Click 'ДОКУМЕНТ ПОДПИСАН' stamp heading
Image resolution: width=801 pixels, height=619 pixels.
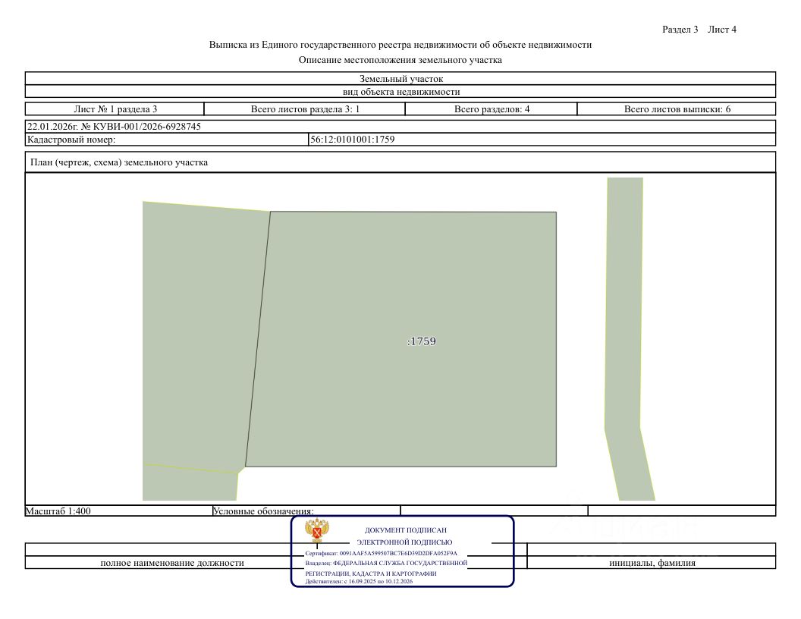tap(406, 530)
